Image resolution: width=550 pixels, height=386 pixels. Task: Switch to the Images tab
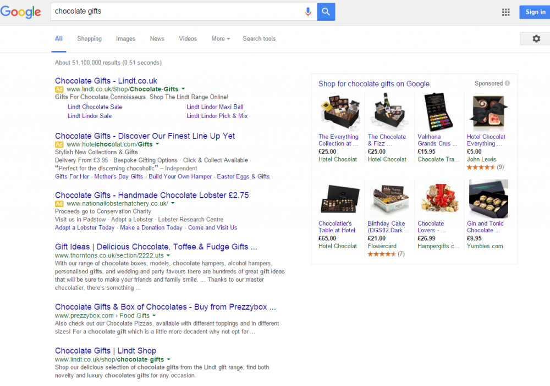point(125,38)
